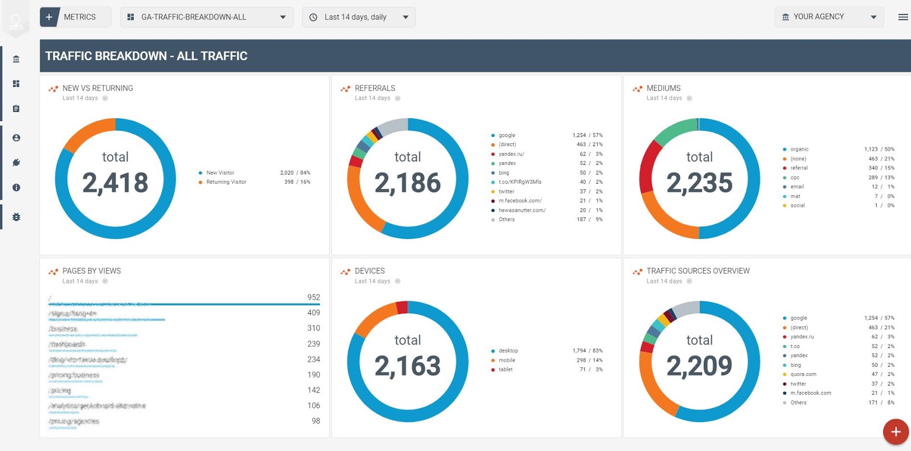This screenshot has height=451, width=911.
Task: Click the NEW VS RETURNING total 2,418 donut
Action: point(116,179)
